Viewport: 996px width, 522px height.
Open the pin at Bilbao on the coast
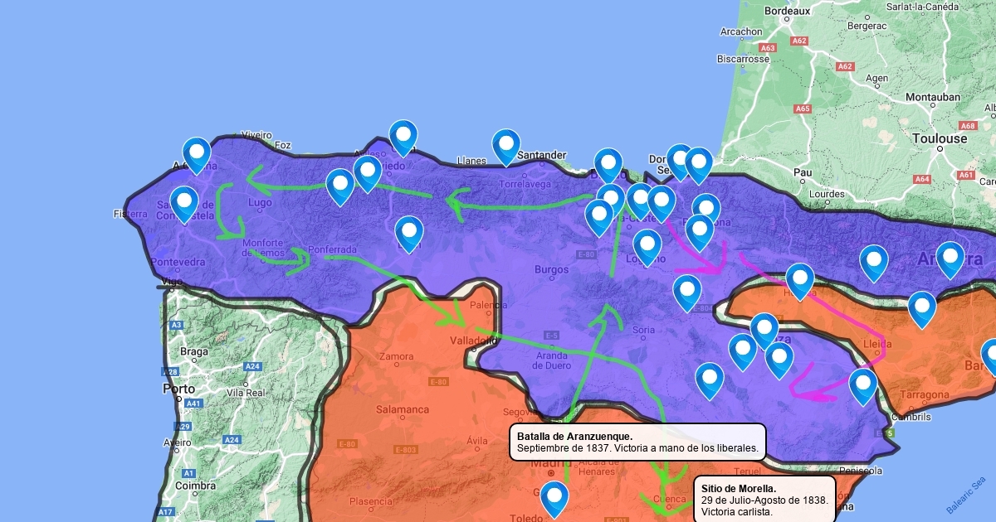click(x=608, y=165)
